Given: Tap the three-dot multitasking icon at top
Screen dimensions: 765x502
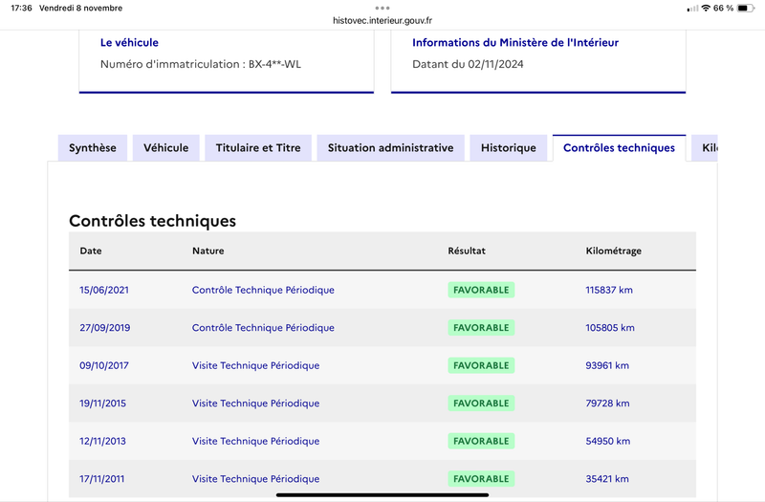Looking at the screenshot, I should click(382, 8).
